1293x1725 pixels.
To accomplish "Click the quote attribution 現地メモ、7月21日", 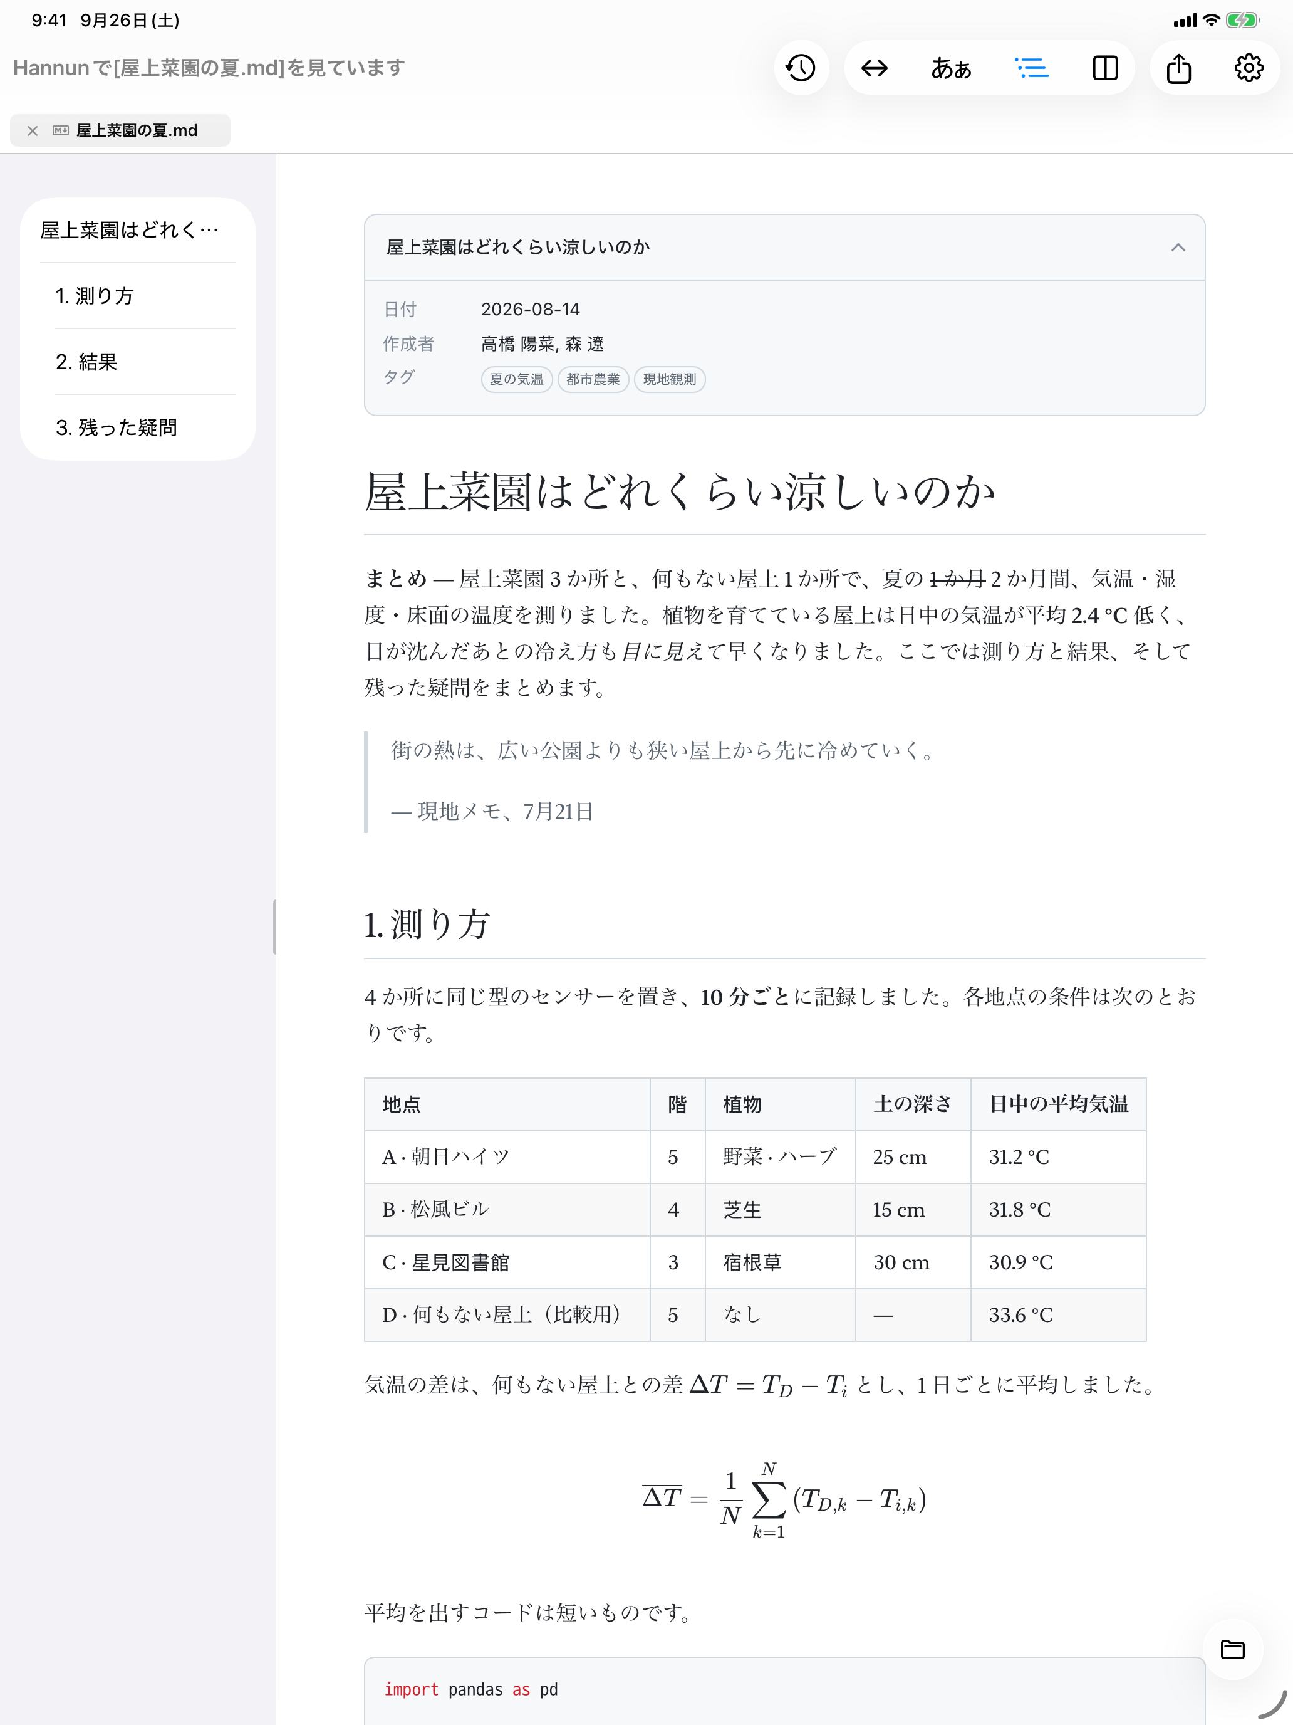I will pyautogui.click(x=492, y=812).
